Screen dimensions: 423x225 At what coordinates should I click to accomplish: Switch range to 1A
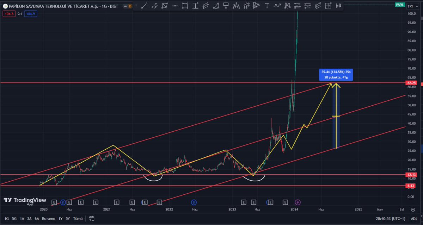(22, 219)
